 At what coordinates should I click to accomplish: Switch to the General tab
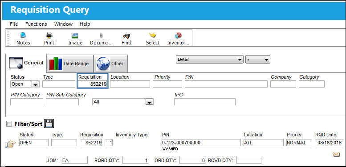pyautogui.click(x=26, y=63)
